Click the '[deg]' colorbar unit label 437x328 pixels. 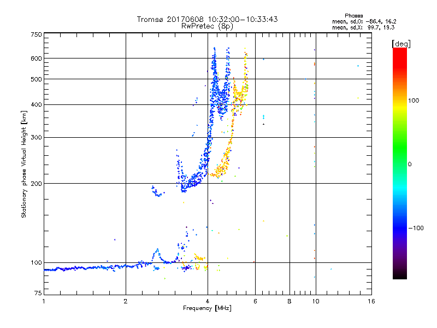(x=401, y=44)
